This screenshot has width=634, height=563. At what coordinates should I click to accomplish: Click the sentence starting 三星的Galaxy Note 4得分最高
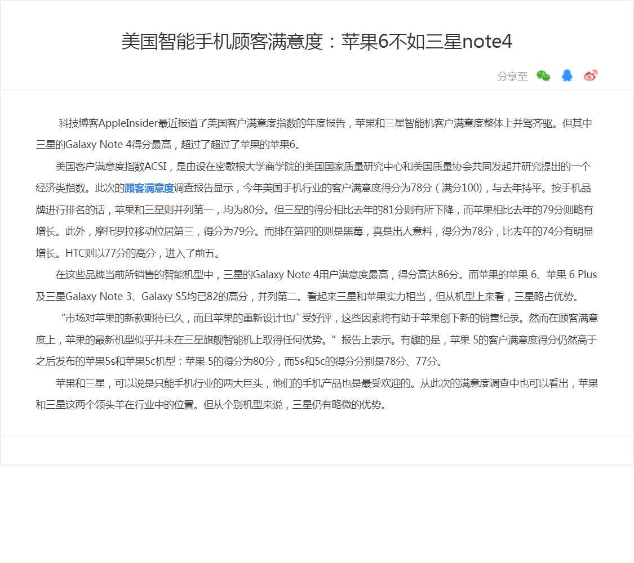pyautogui.click(x=169, y=145)
